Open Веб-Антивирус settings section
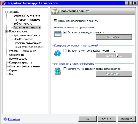138x124 pixels. 23,24
